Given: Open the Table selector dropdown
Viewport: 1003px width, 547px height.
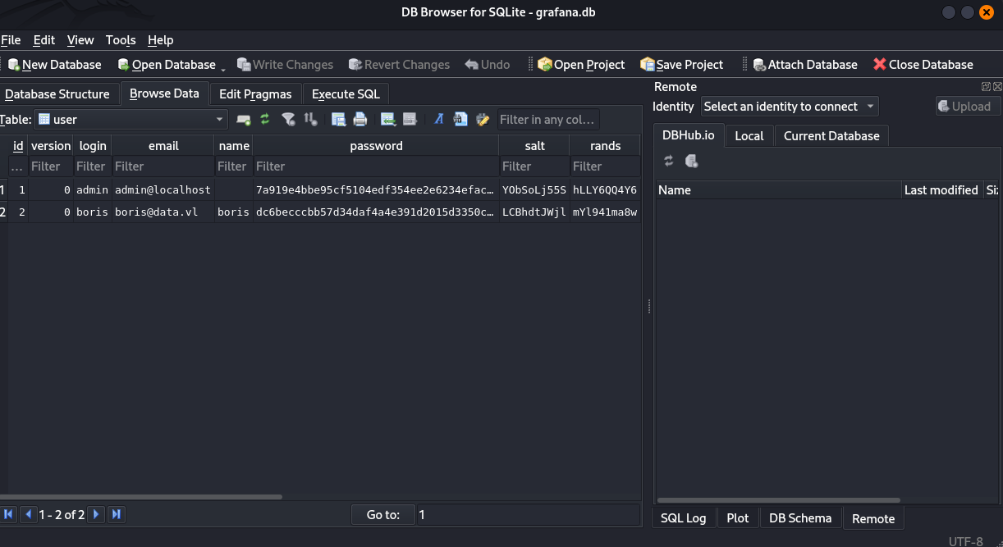Looking at the screenshot, I should pos(131,120).
